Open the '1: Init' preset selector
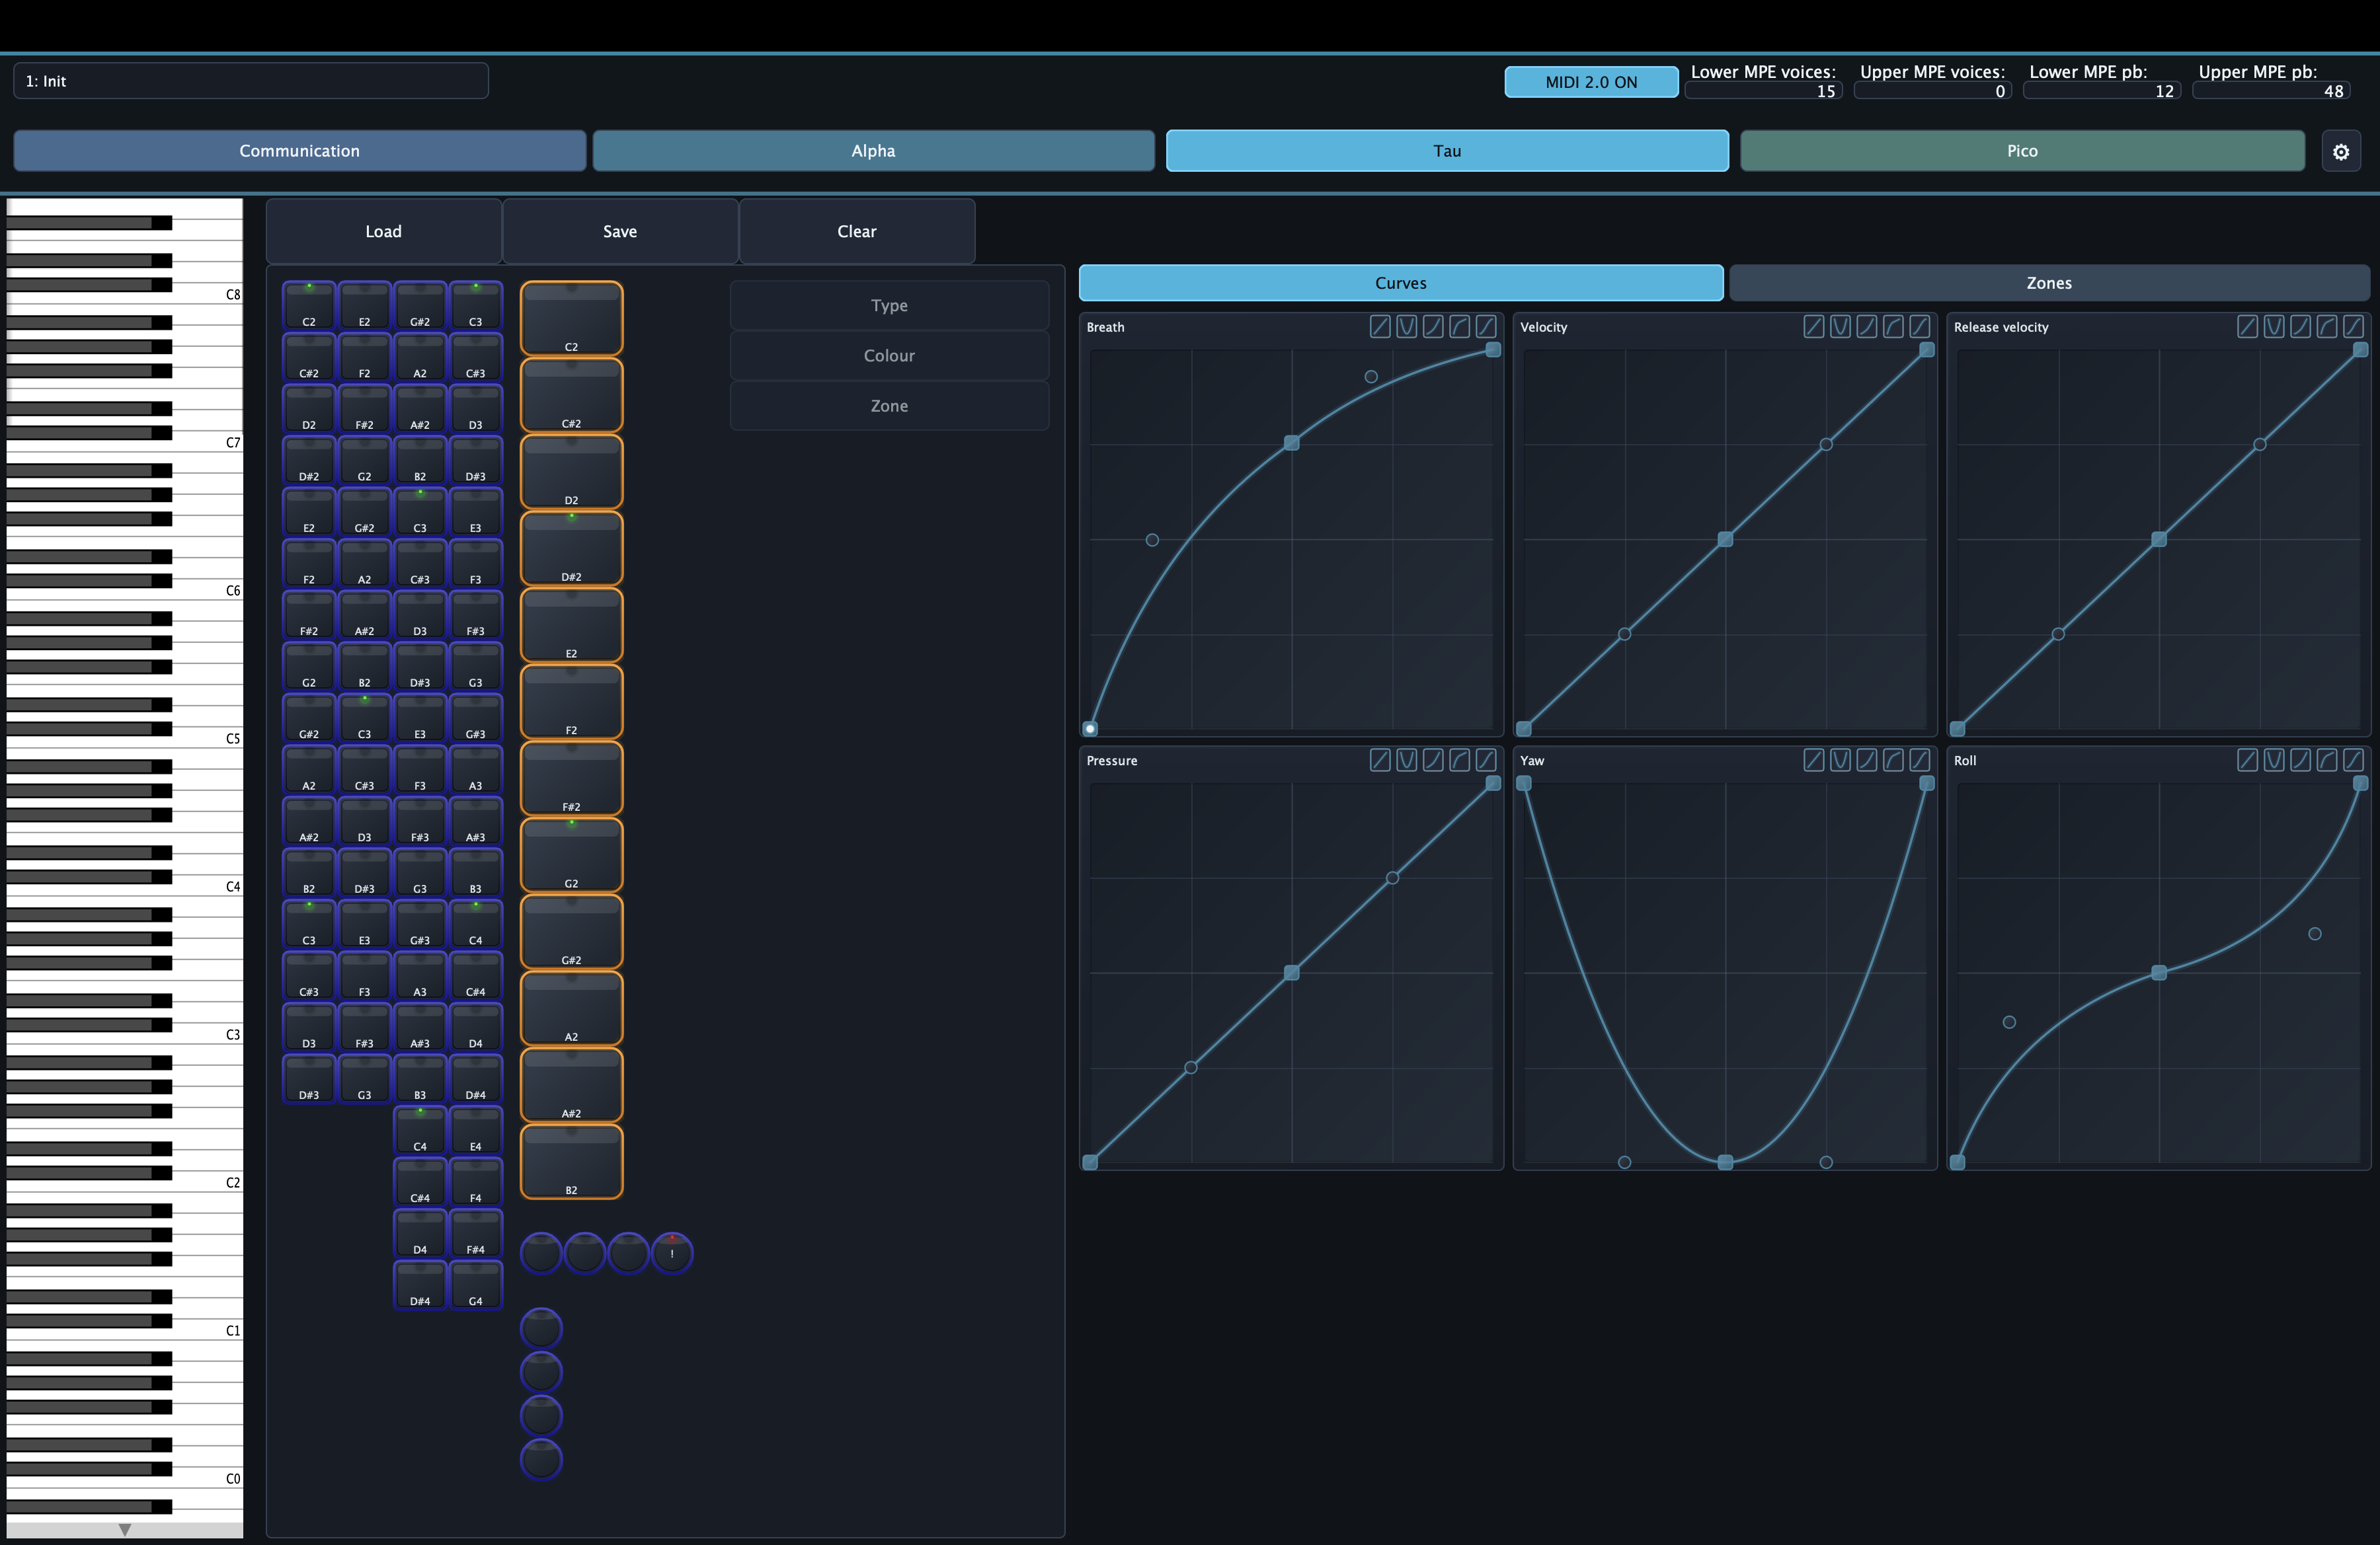The width and height of the screenshot is (2380, 1545). [x=251, y=81]
